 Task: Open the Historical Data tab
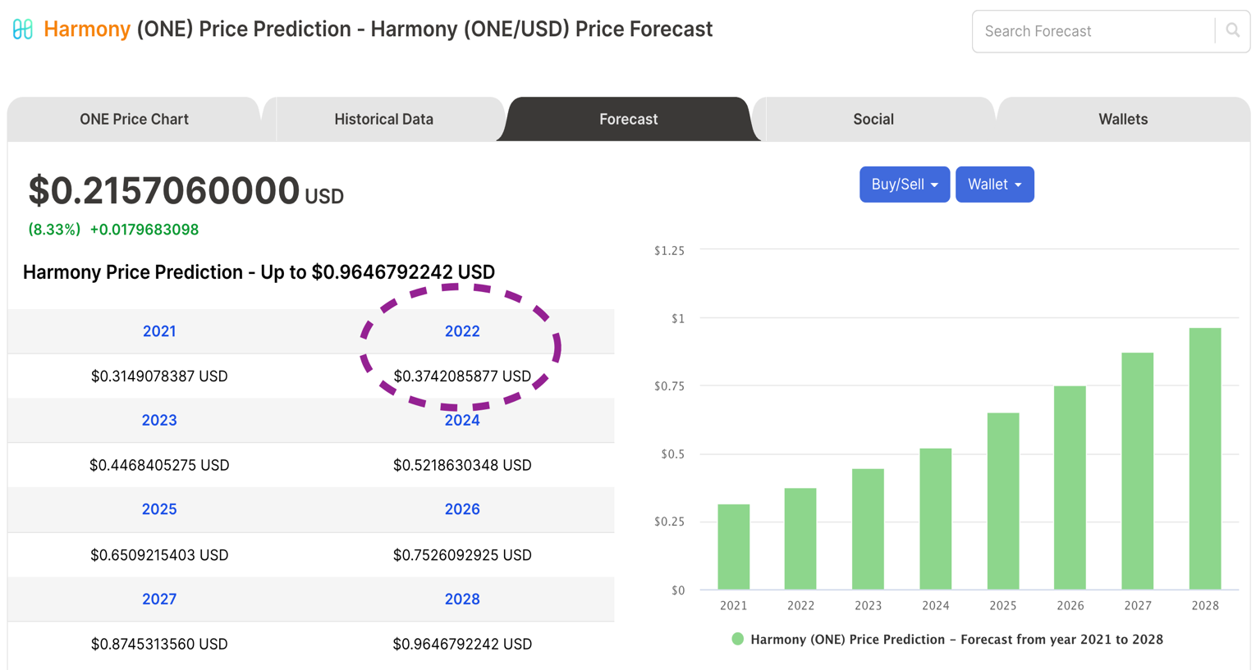383,119
